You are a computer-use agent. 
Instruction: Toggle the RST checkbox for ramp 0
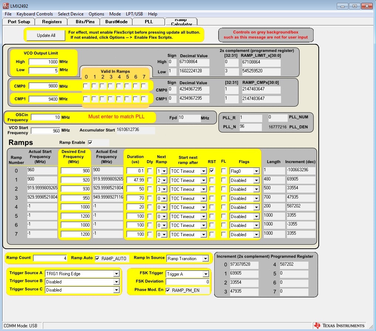(212, 171)
